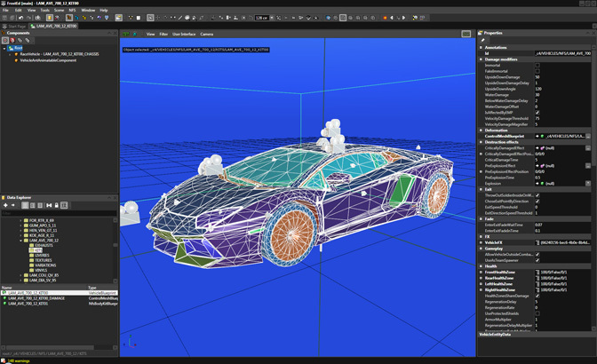Collapse the Annotations section header
The width and height of the screenshot is (597, 364).
pos(481,48)
